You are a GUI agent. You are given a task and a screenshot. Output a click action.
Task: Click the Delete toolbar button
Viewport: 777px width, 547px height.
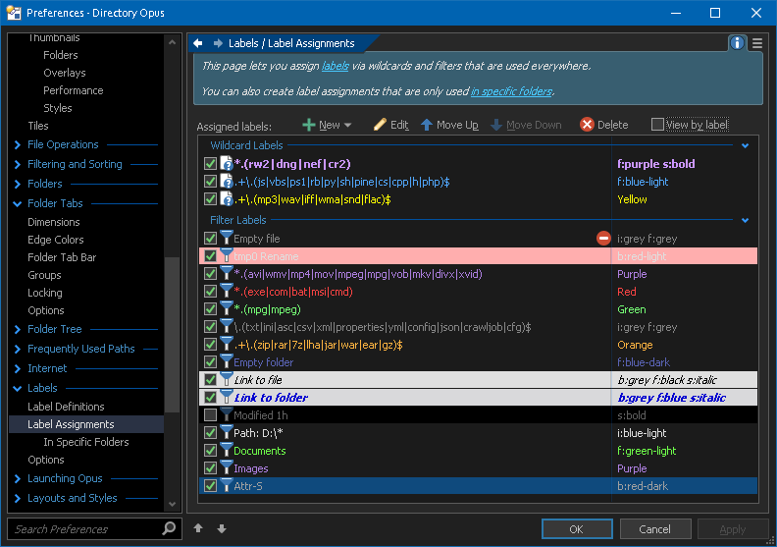point(604,125)
